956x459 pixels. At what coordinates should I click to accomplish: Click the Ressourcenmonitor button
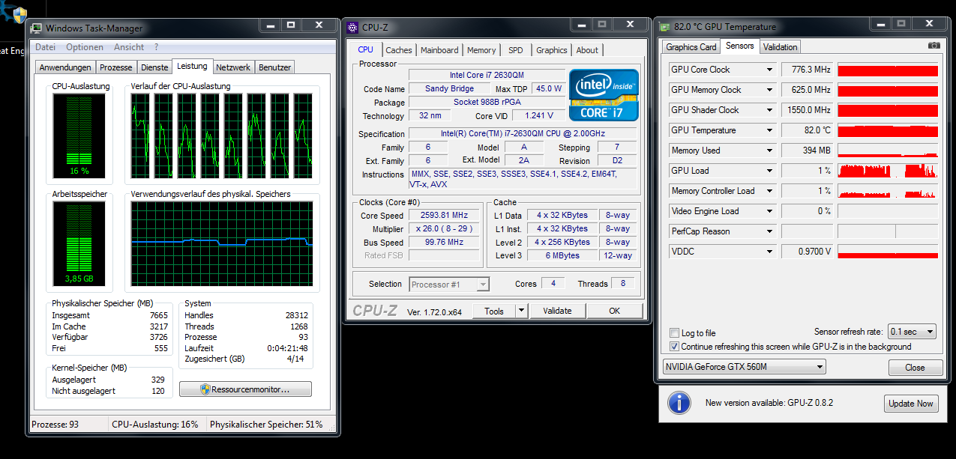pos(245,389)
